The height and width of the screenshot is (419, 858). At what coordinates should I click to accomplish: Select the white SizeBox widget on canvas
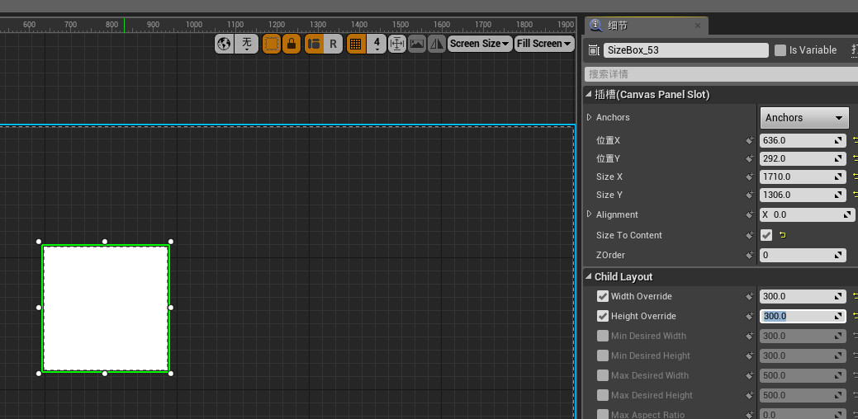pos(106,308)
